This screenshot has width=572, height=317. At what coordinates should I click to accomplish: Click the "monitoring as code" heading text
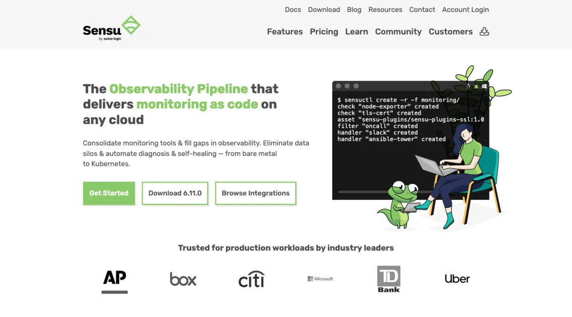coord(197,104)
